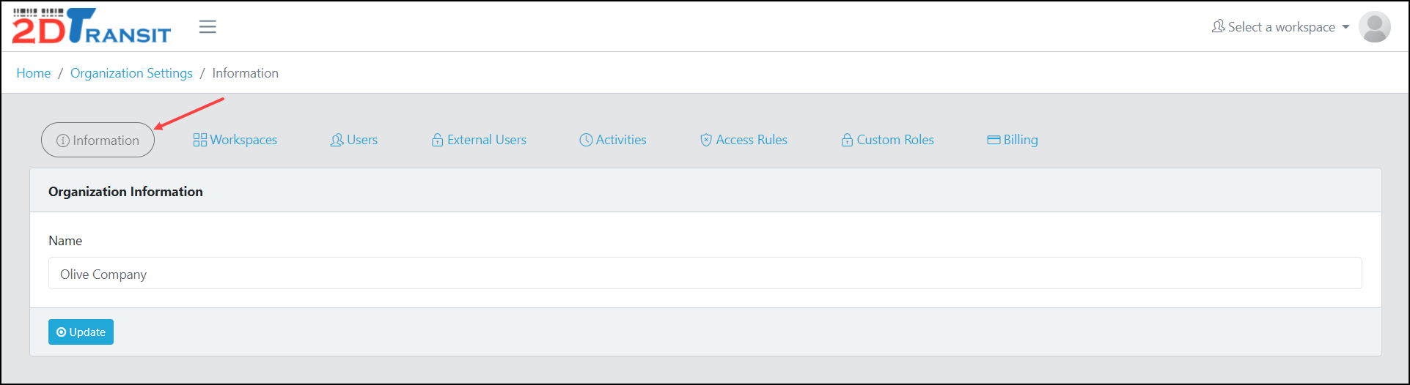Click the Users tab people icon
Image resolution: width=1410 pixels, height=385 pixels.
coord(337,140)
